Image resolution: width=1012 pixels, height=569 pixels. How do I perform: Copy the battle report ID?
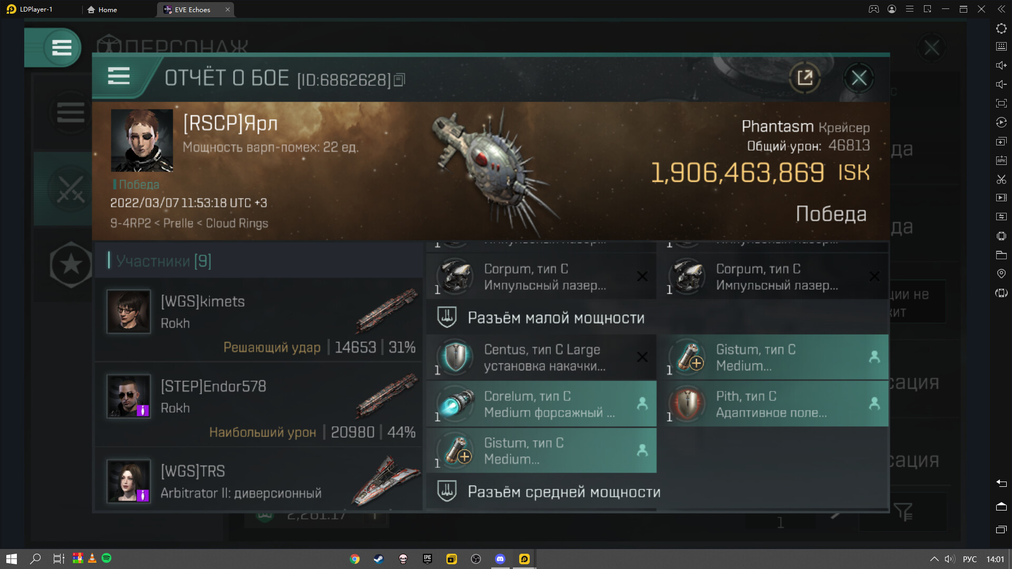tap(400, 80)
